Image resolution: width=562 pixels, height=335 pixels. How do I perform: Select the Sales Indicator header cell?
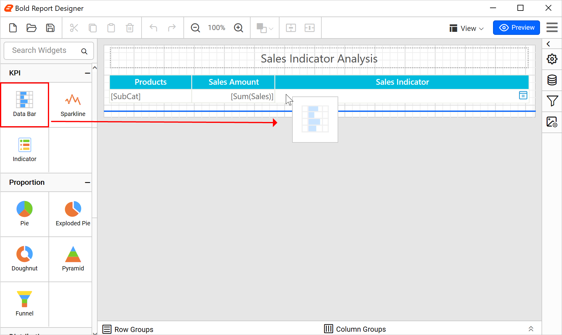[402, 82]
